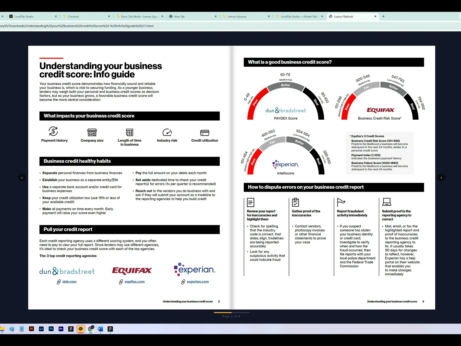The image size is (461, 346).
Task: Click the browser address bar URL
Action: [77, 26]
